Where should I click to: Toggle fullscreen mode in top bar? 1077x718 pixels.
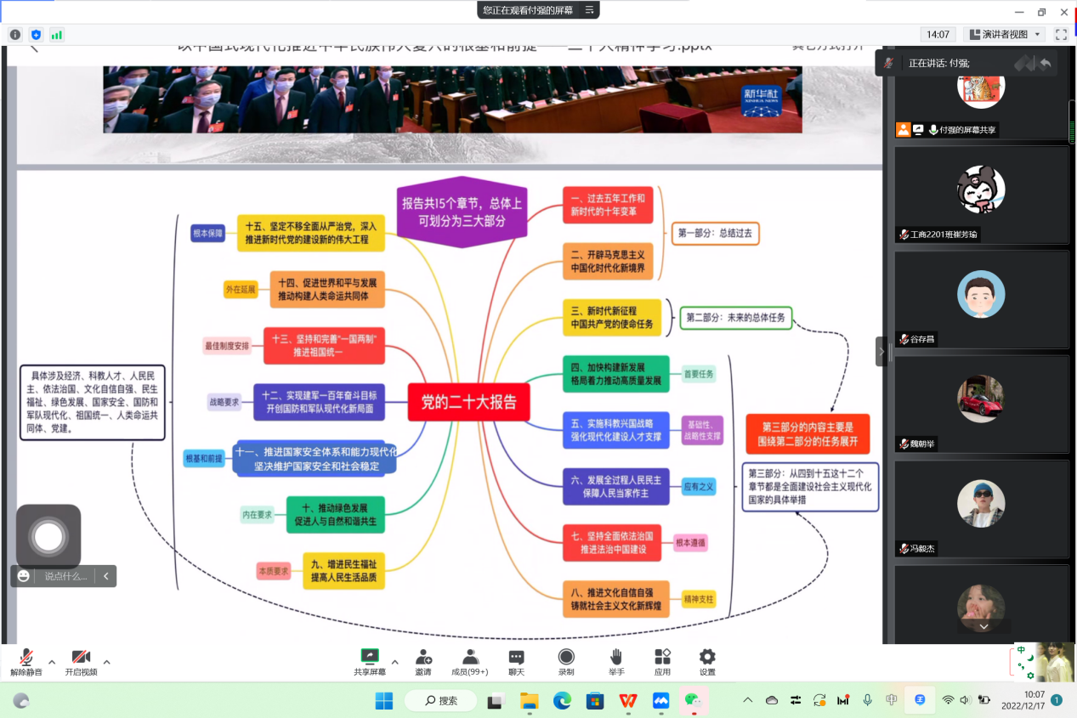coord(1061,35)
